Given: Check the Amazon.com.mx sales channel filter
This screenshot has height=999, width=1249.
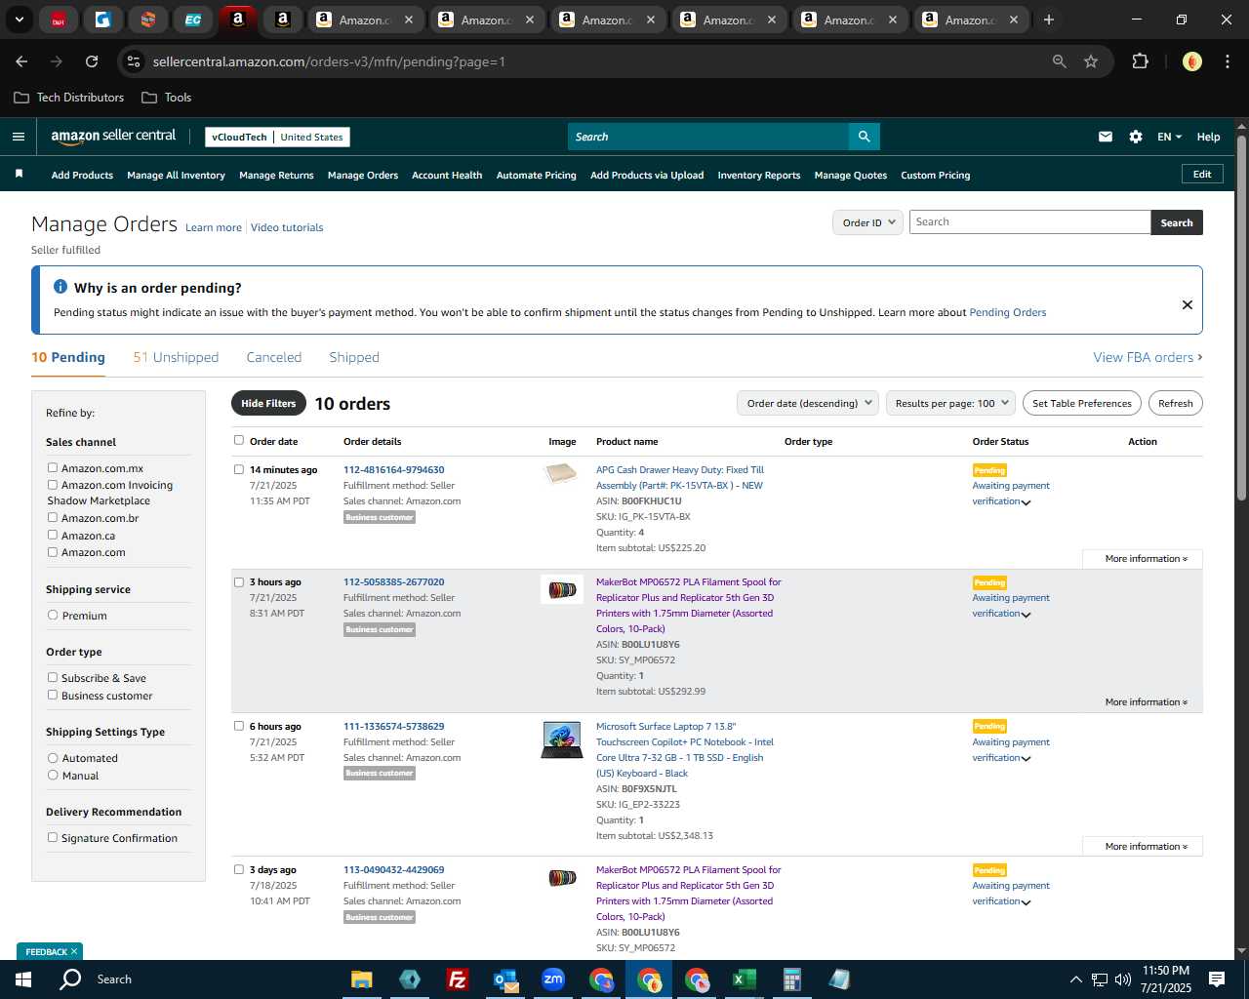Looking at the screenshot, I should tap(53, 468).
